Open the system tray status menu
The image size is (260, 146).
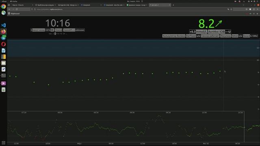coord(253,1)
